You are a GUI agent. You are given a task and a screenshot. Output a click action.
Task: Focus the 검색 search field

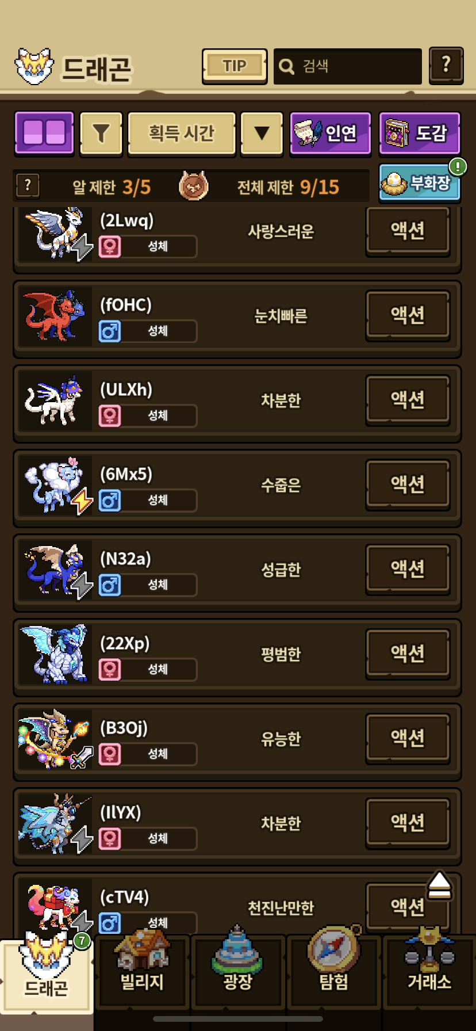(348, 66)
